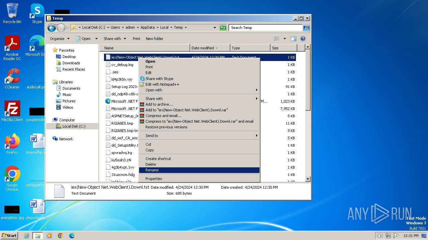Choose Delete from the context menu

(199, 164)
